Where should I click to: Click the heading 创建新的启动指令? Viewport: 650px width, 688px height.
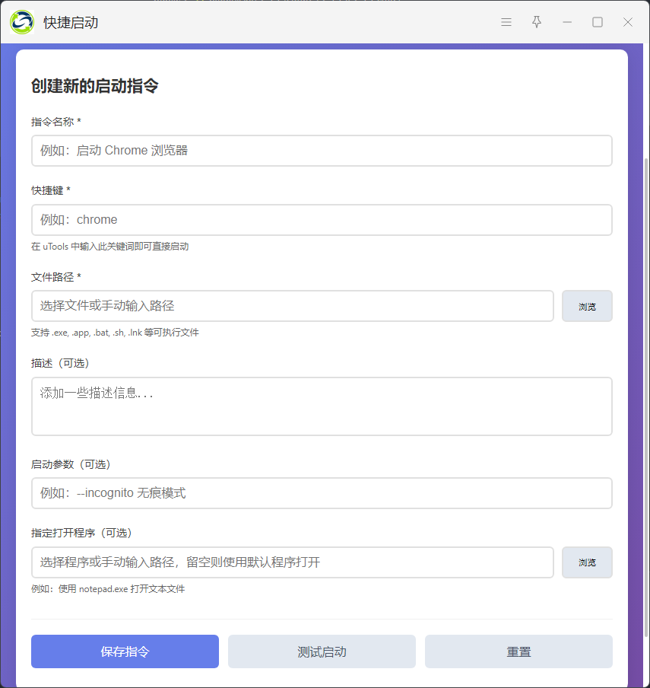click(x=95, y=85)
